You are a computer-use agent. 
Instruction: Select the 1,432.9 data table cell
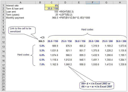tap(95, 55)
